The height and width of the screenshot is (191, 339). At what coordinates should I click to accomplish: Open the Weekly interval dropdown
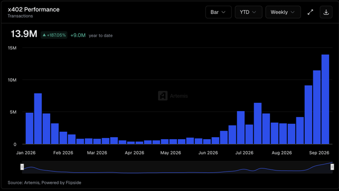point(283,12)
